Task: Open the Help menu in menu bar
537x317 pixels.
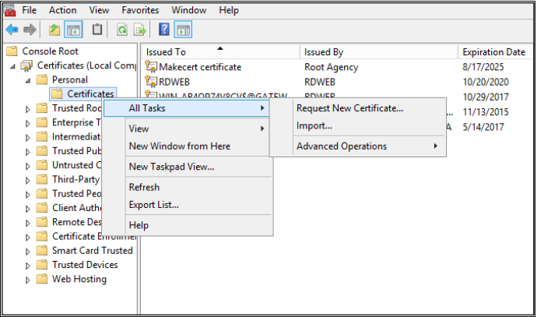Action: click(x=229, y=10)
